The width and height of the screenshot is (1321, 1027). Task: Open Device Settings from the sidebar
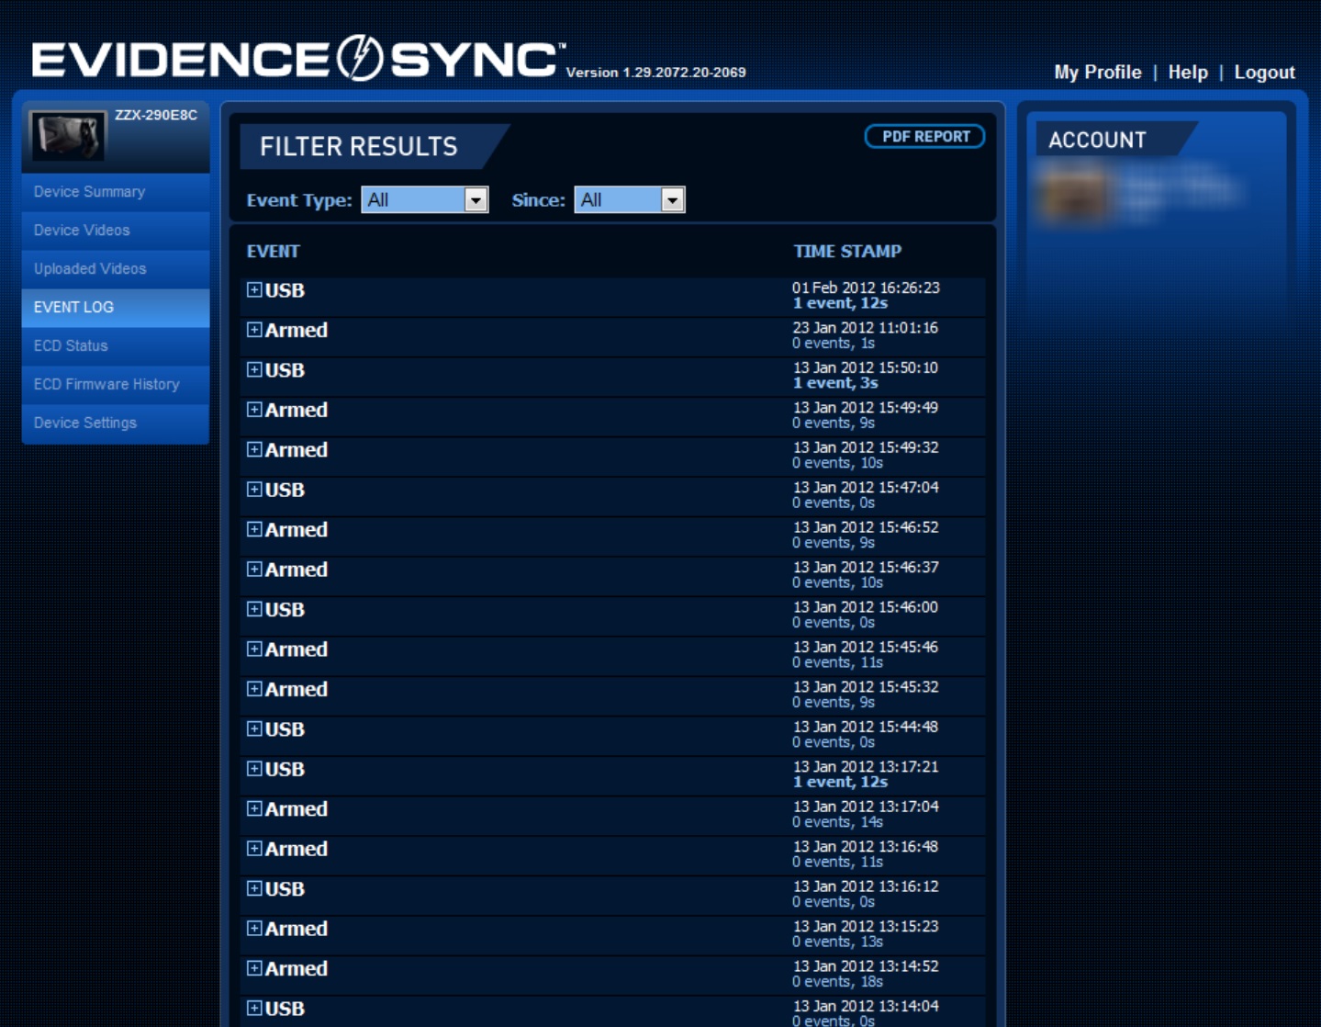click(84, 423)
